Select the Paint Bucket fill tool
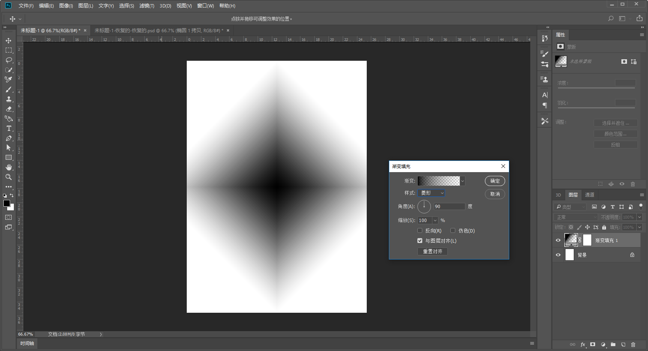 pos(9,118)
